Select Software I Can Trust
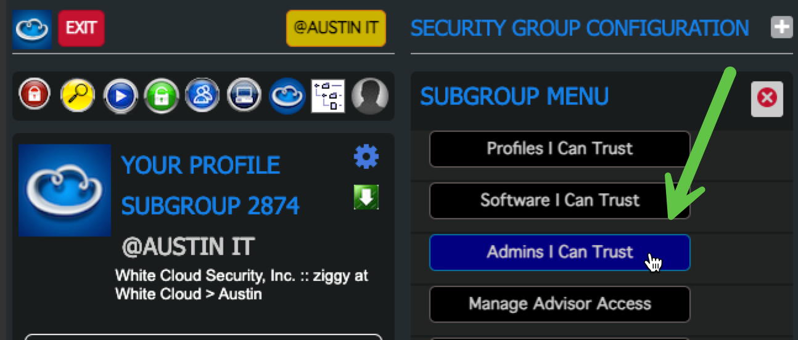 click(x=560, y=200)
